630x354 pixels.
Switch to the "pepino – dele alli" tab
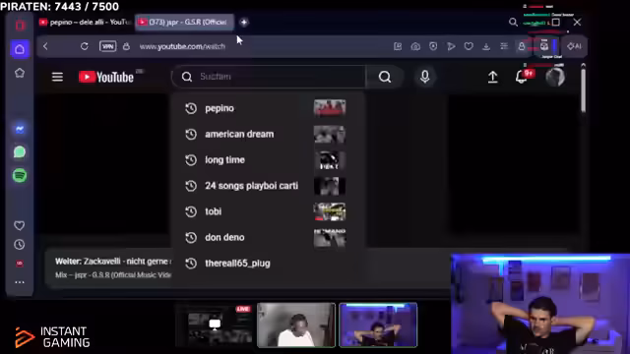coord(86,22)
